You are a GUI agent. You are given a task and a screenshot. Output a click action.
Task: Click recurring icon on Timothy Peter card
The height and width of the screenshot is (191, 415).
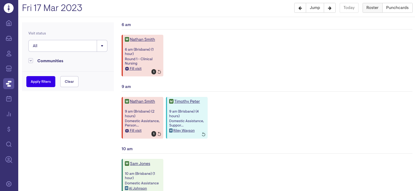[204, 134]
